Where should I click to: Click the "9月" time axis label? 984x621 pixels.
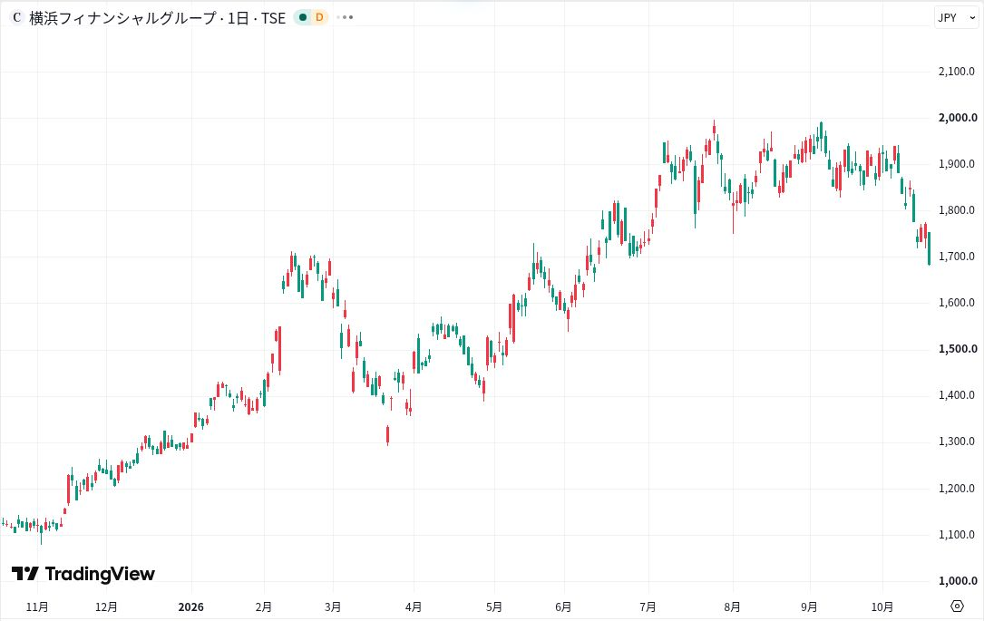(810, 607)
